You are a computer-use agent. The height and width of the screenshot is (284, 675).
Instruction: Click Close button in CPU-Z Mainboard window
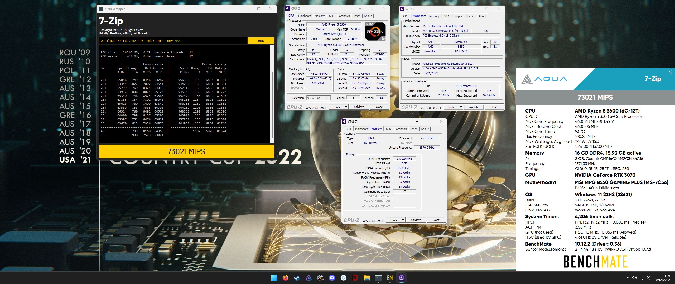coord(494,107)
